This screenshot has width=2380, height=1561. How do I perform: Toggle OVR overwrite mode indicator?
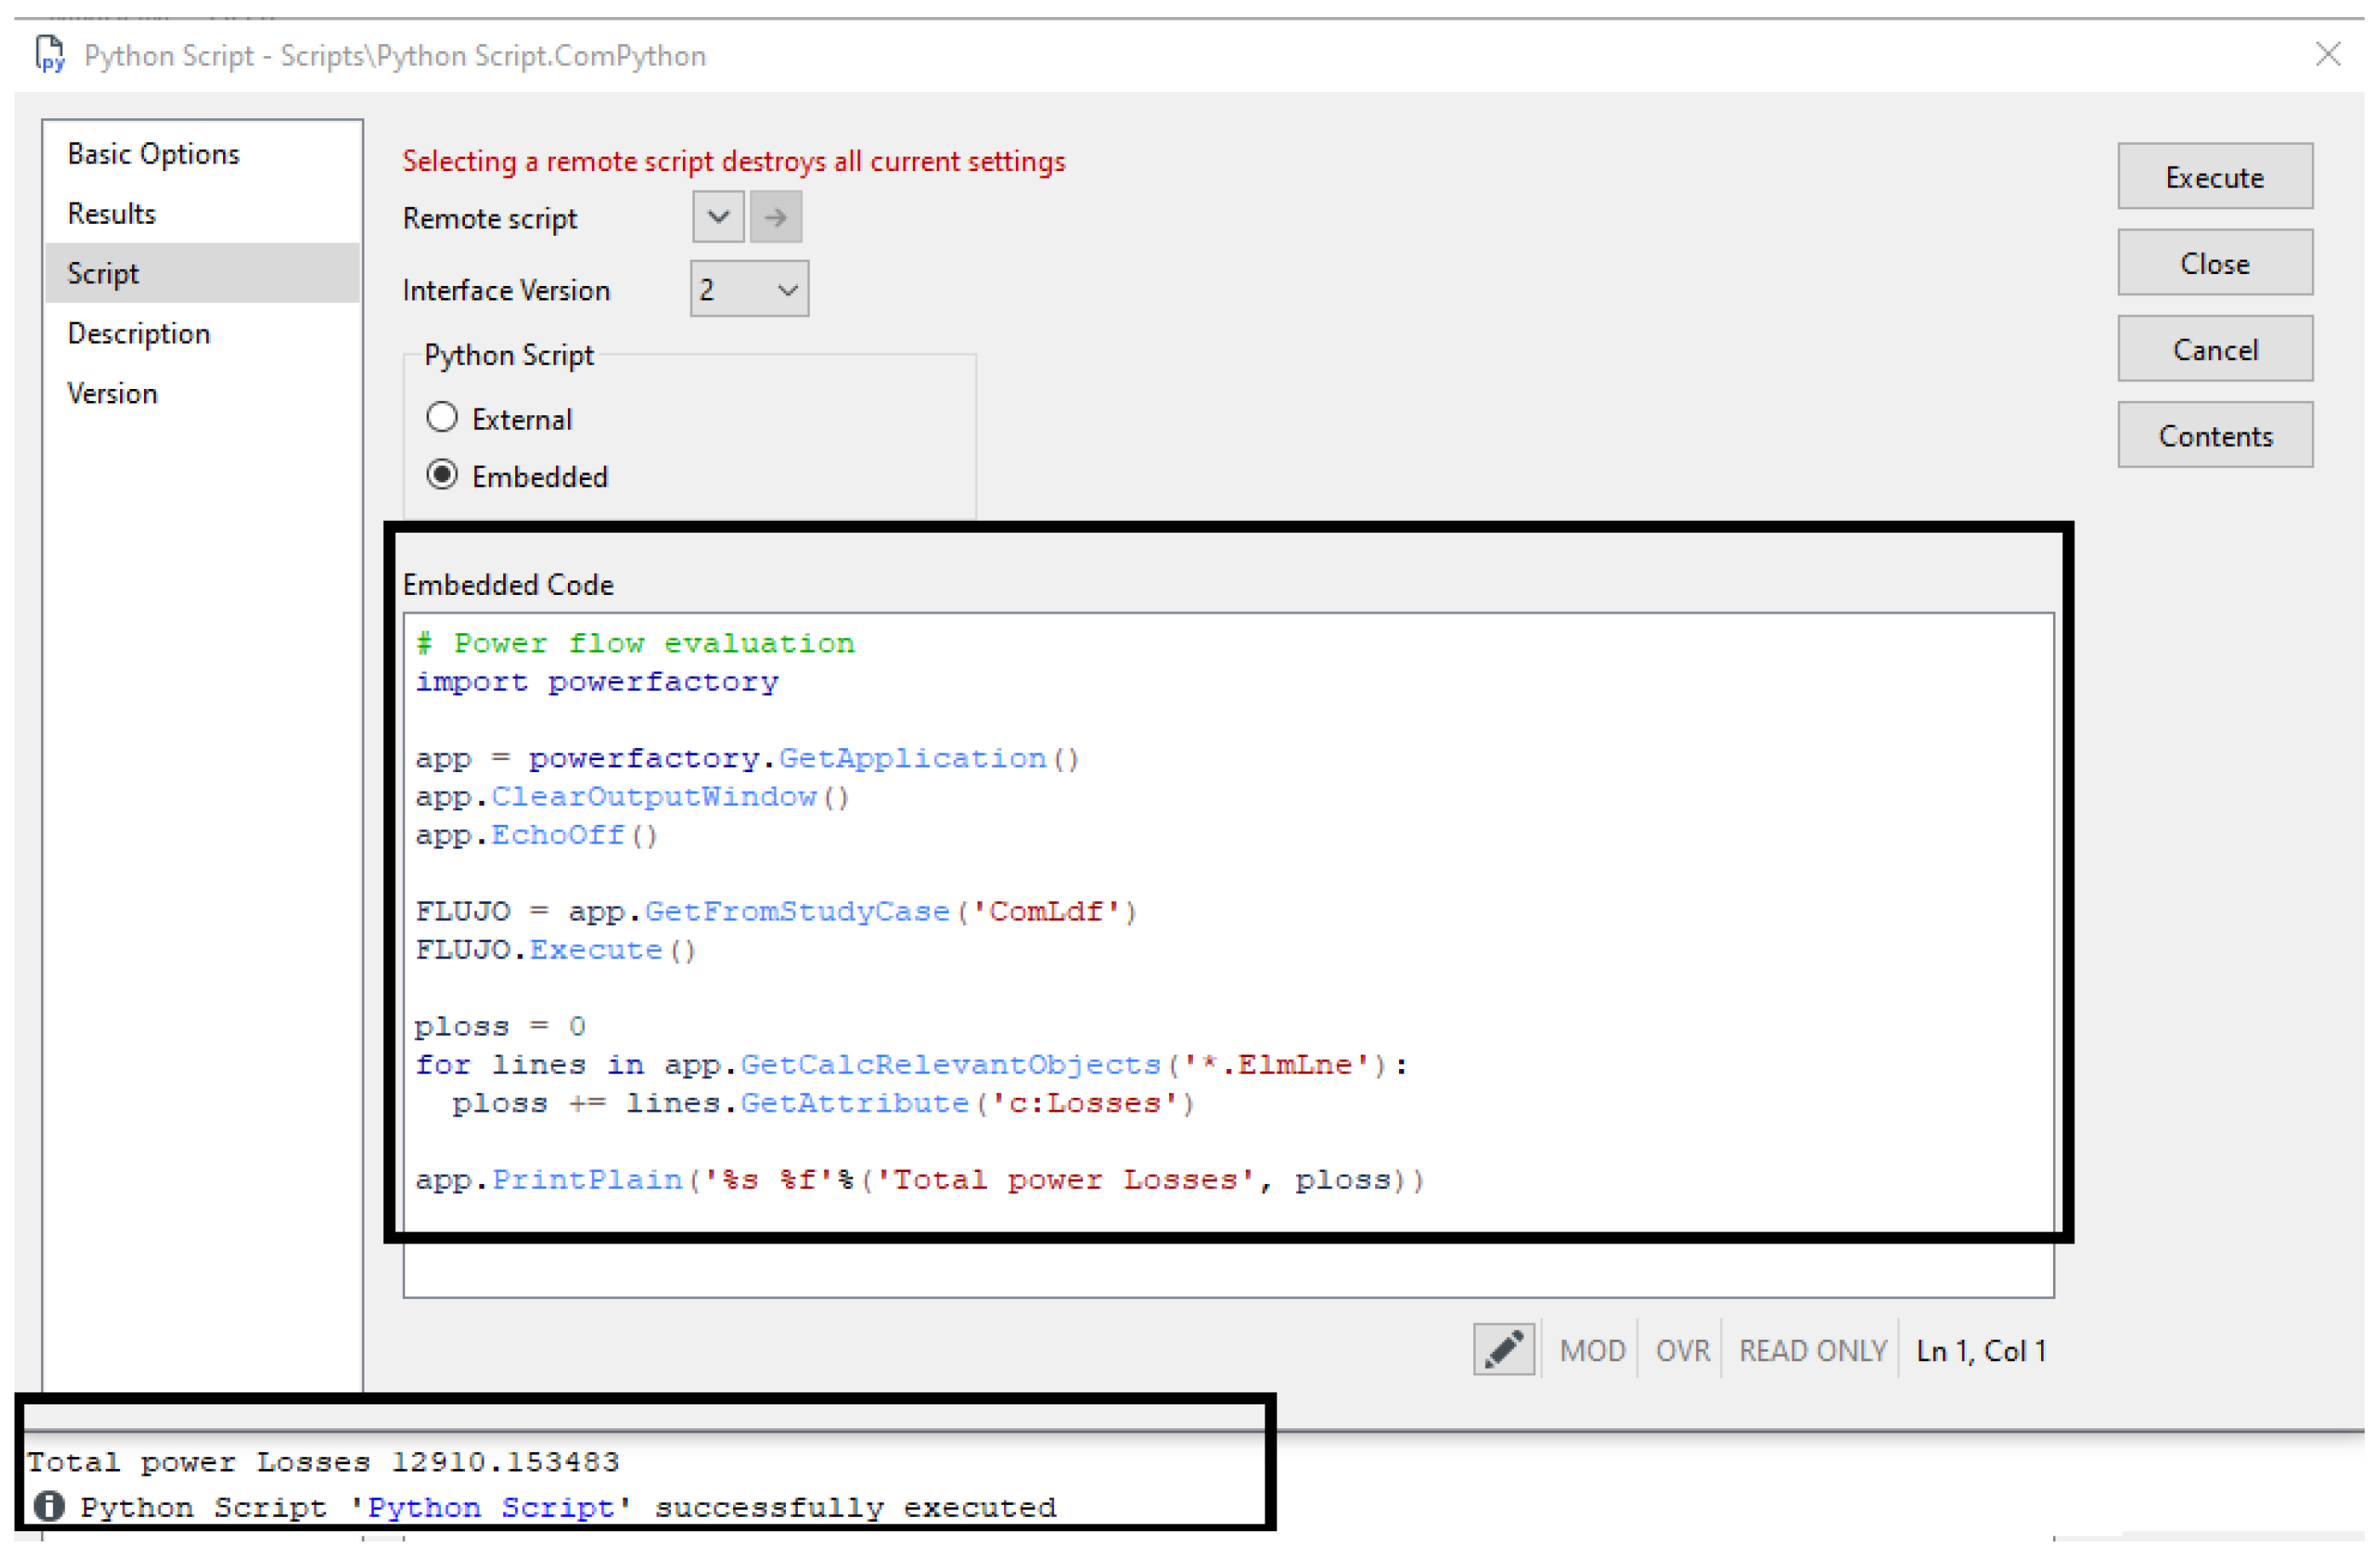pos(1682,1351)
